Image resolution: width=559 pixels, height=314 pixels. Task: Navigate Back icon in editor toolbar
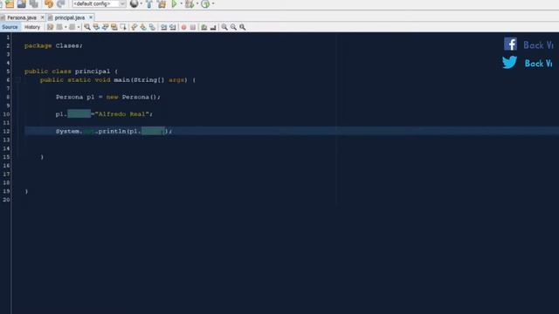coord(59,27)
